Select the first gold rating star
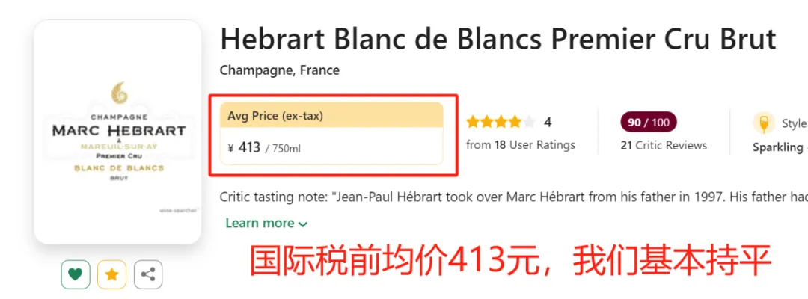 click(473, 122)
